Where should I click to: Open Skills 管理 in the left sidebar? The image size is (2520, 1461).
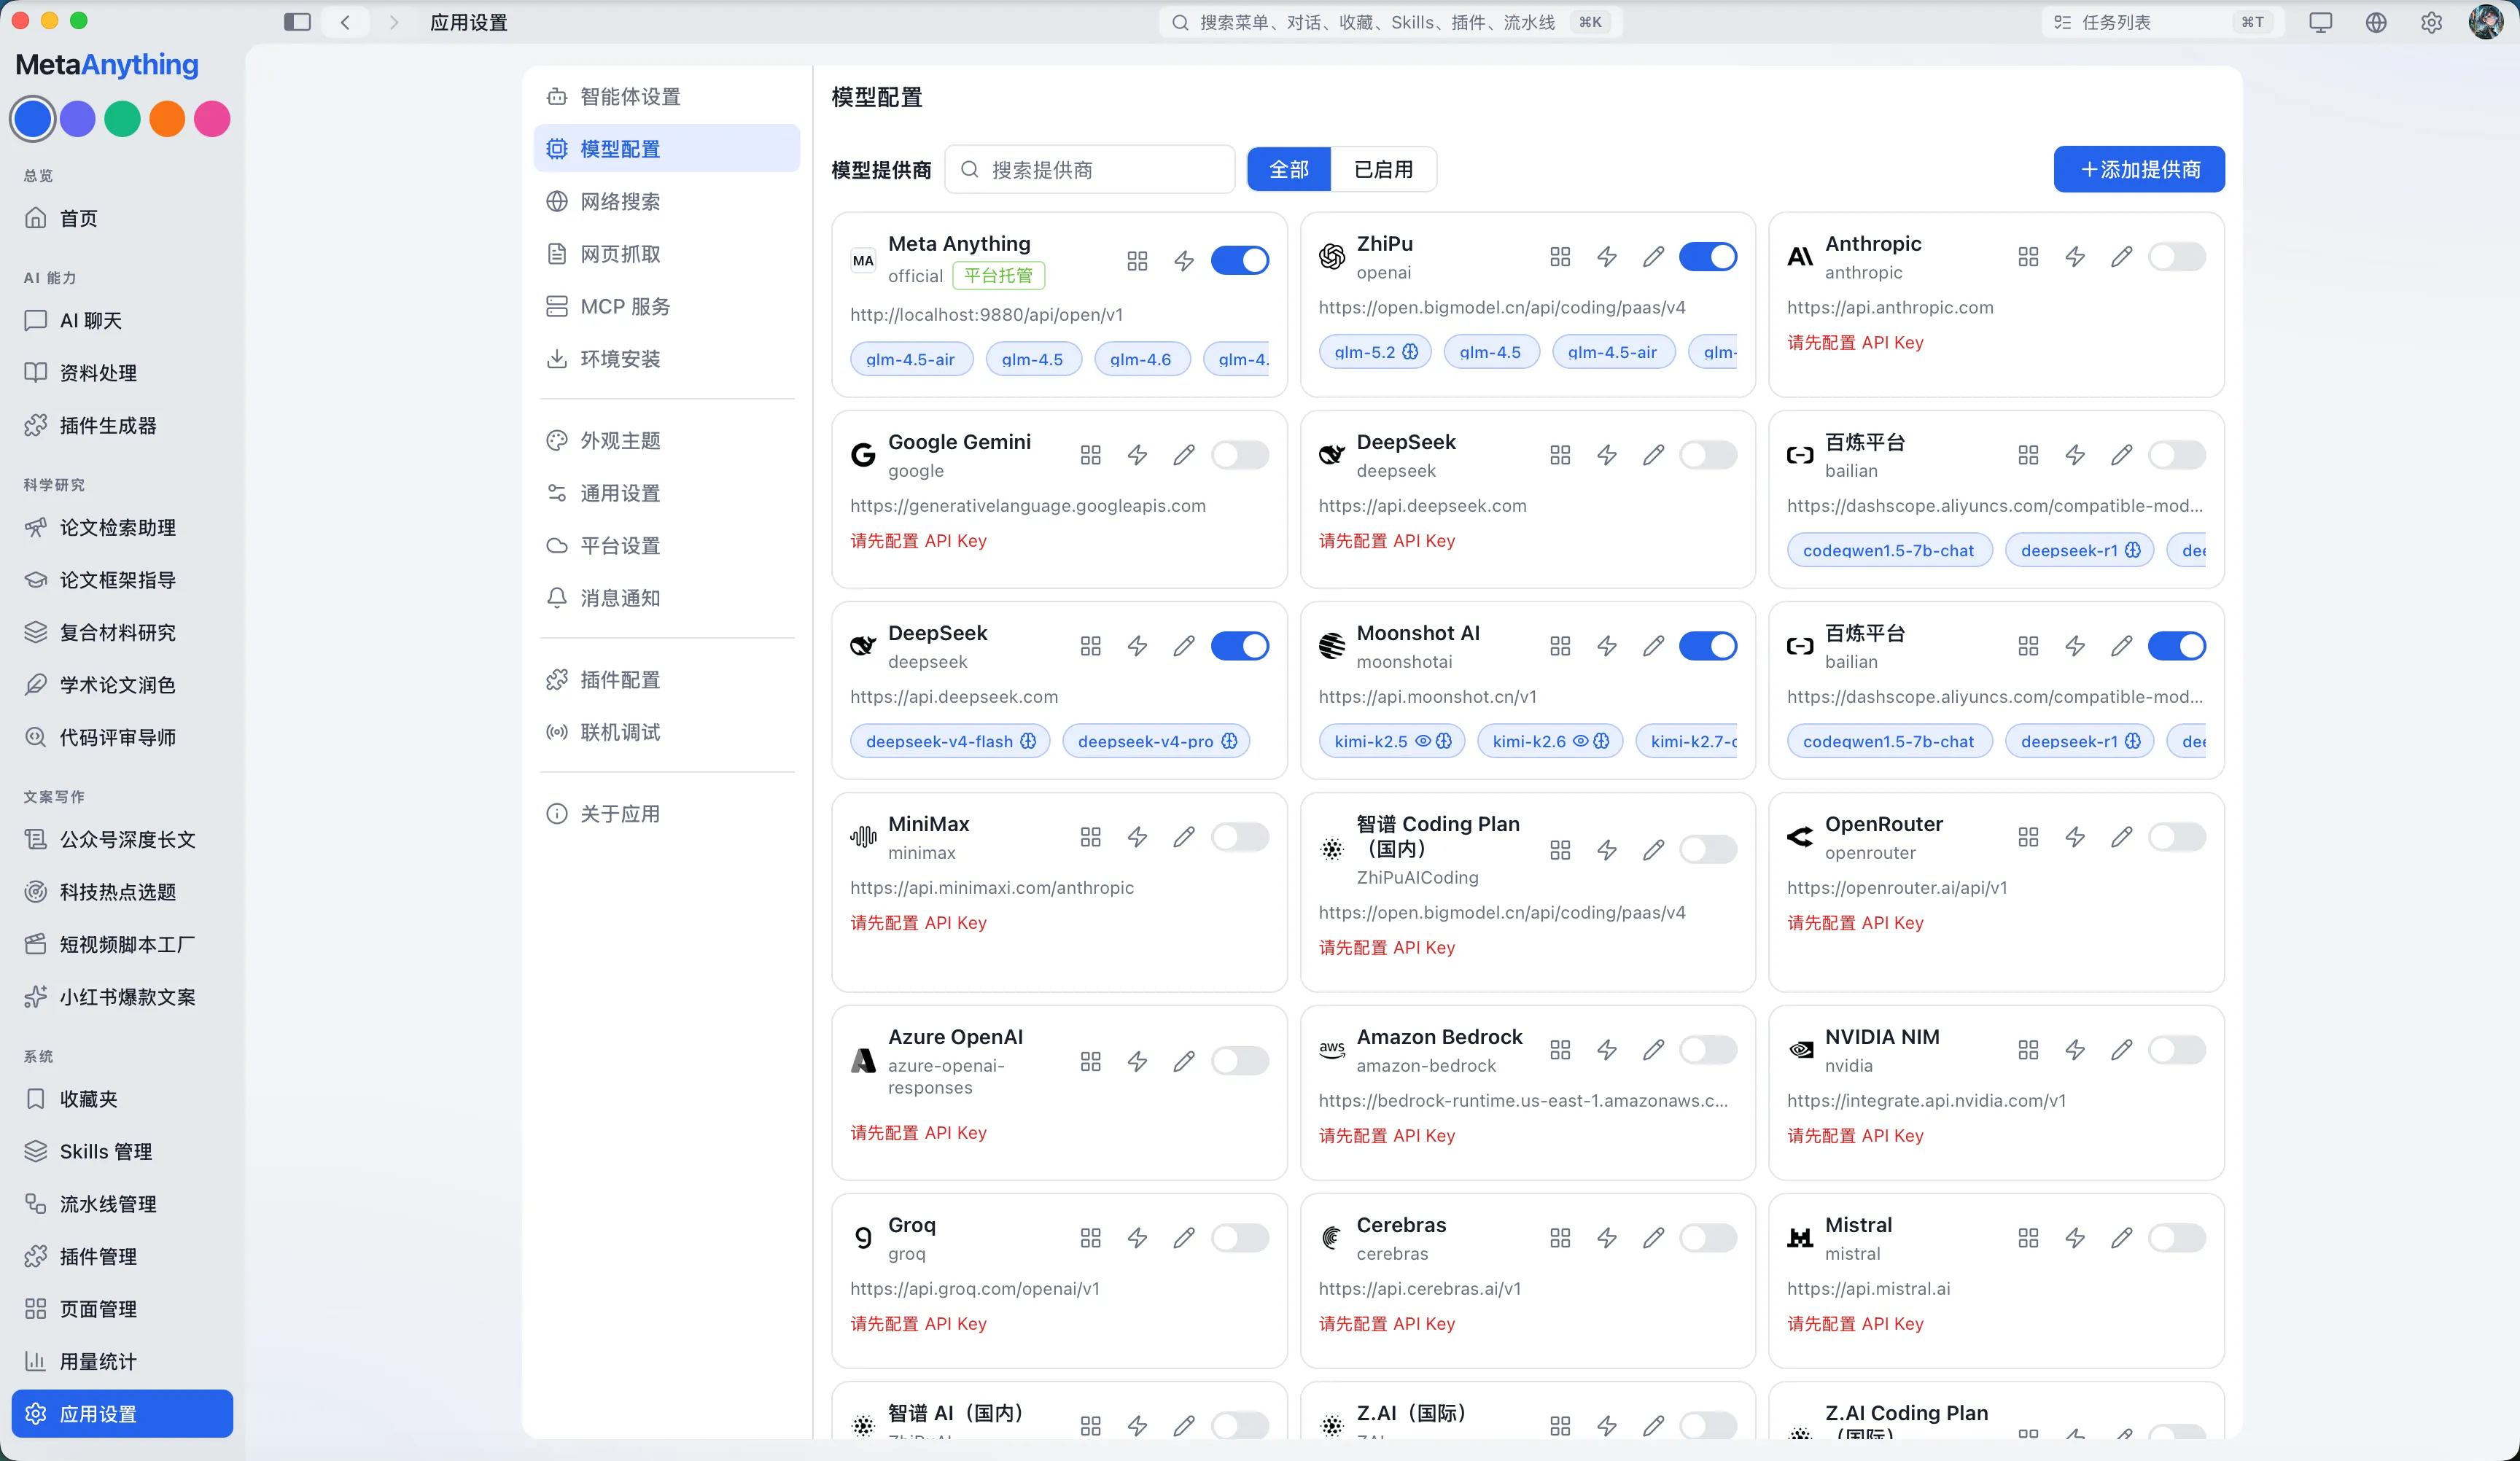122,1151
